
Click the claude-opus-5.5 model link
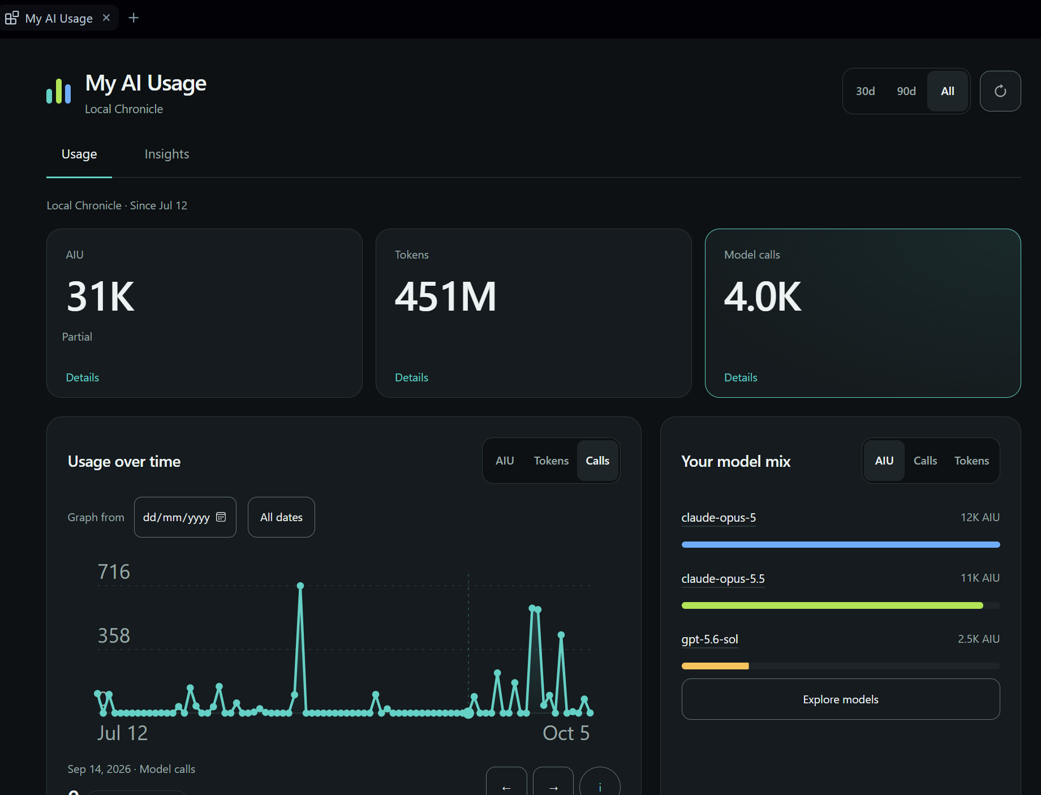click(723, 579)
